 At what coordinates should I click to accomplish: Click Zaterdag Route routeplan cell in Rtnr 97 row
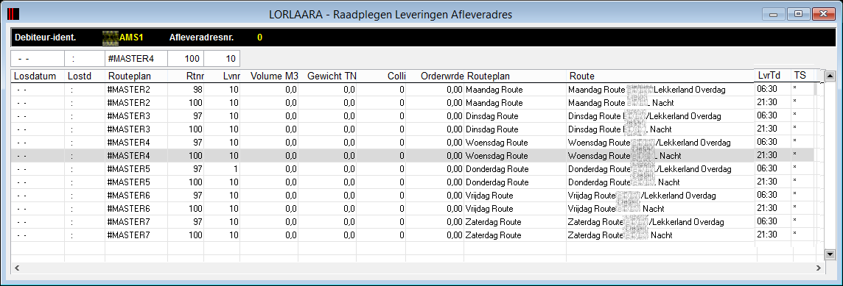[x=493, y=222]
